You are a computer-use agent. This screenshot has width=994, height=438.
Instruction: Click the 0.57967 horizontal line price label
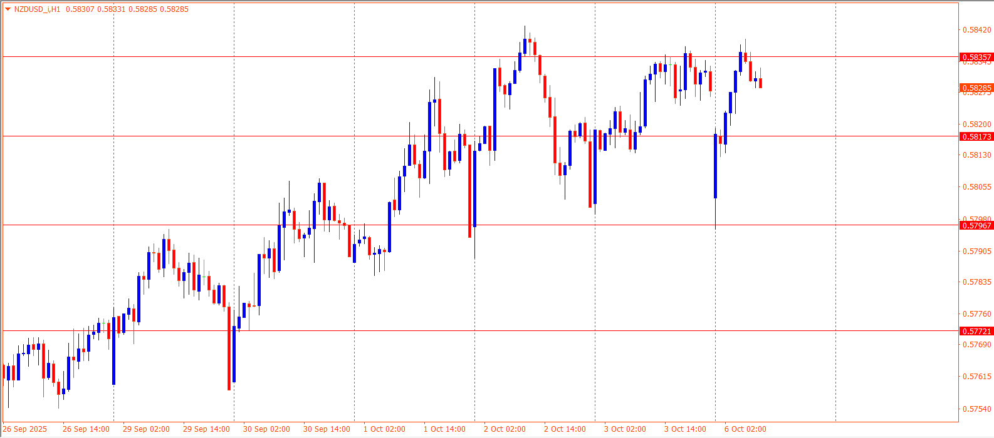point(976,225)
